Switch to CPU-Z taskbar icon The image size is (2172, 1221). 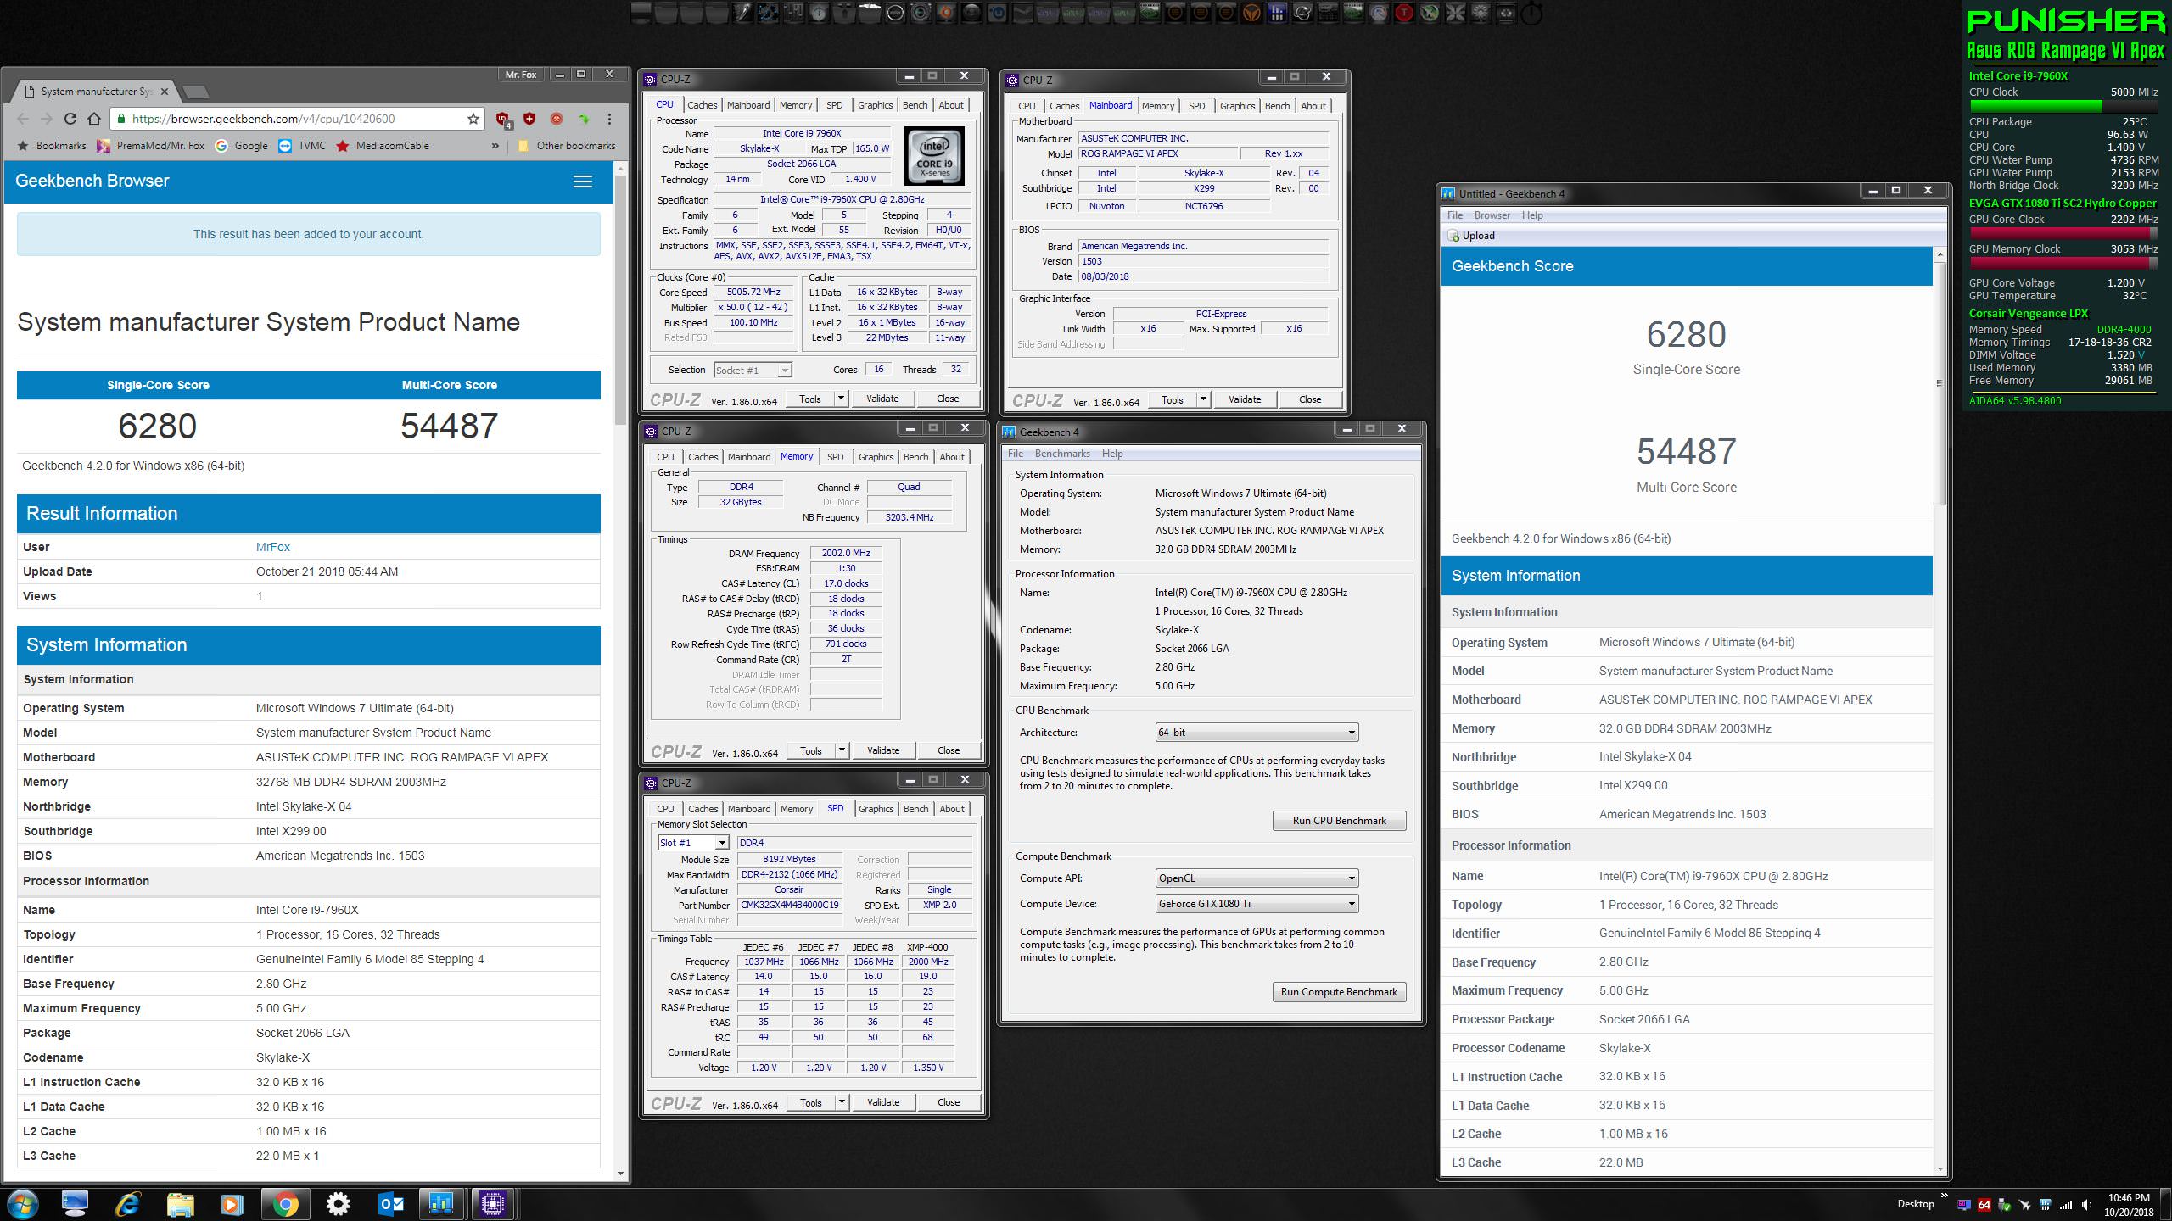(492, 1203)
